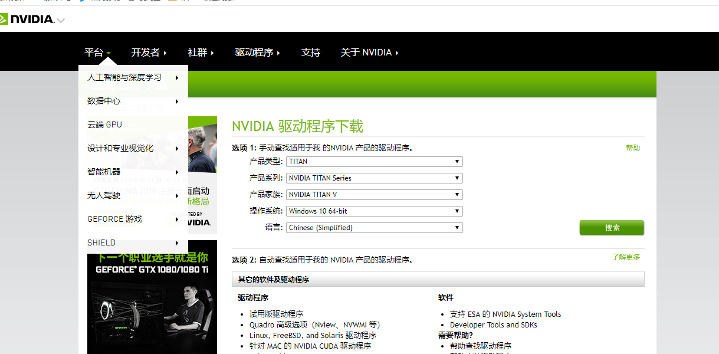The height and width of the screenshot is (354, 719).
Task: Choose 云端 GPU menu entry
Action: point(133,124)
